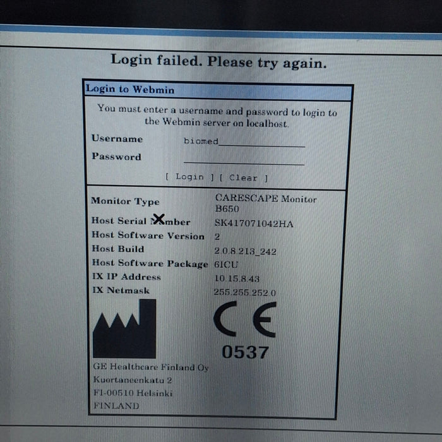Image resolution: width=442 pixels, height=442 pixels.
Task: Click the 'Login to Webmin' header bar
Action: tap(218, 90)
